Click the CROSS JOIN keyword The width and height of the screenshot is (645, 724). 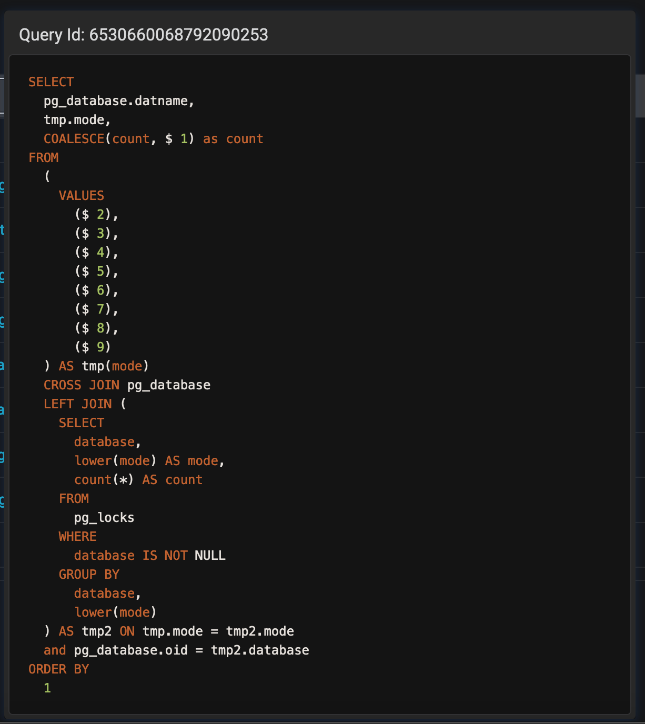[x=81, y=385]
